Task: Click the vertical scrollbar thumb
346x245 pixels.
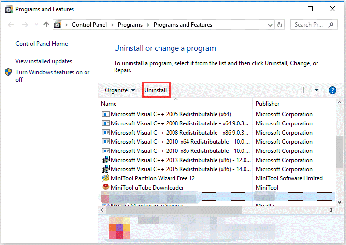Action: pos(339,152)
